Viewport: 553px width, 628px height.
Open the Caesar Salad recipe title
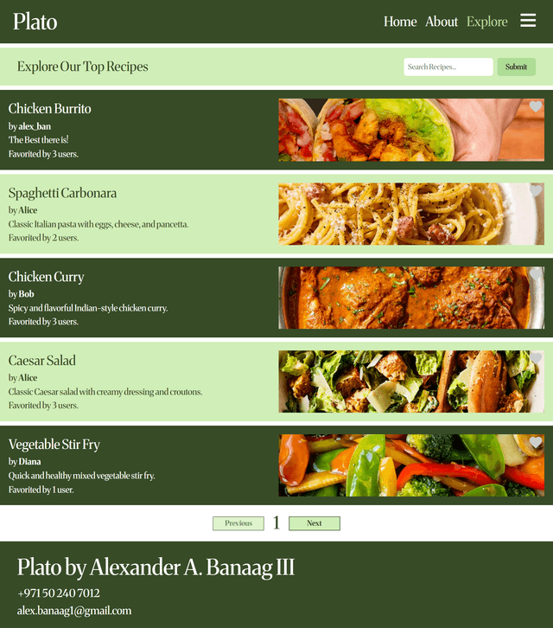[42, 361]
